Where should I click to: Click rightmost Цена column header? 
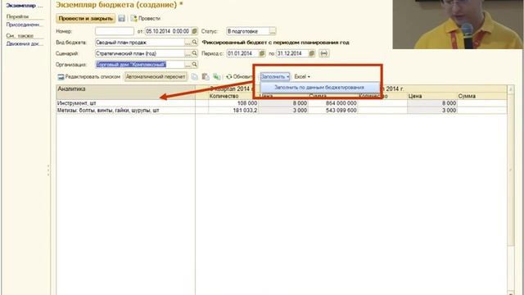click(x=431, y=96)
